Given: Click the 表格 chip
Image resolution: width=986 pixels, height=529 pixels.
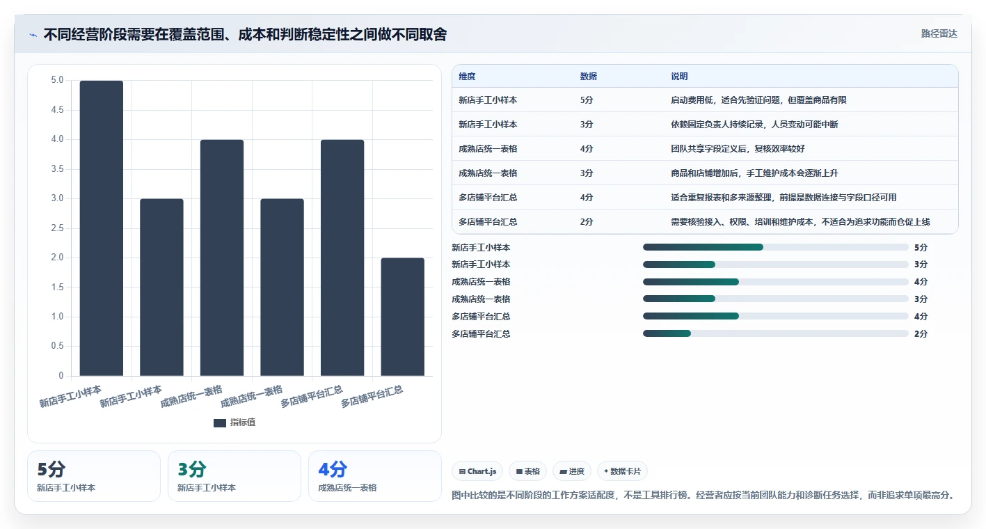Looking at the screenshot, I should pos(528,471).
